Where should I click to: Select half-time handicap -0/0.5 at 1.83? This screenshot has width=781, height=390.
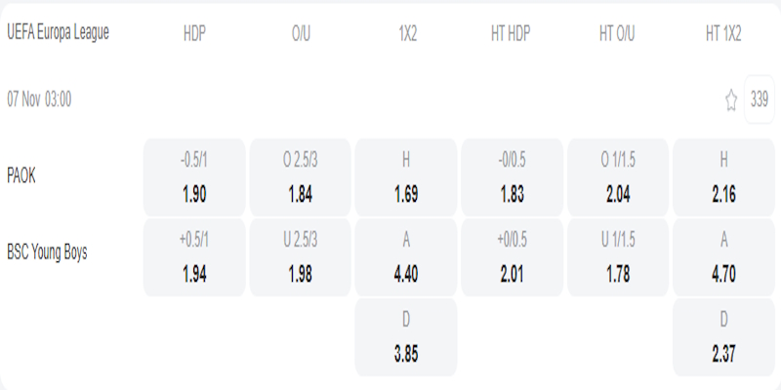pyautogui.click(x=512, y=177)
